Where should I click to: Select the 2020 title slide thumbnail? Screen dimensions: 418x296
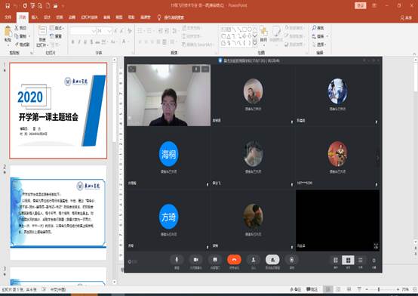[x=58, y=110]
